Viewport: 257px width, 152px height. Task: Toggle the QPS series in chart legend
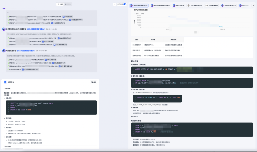click(x=136, y=13)
